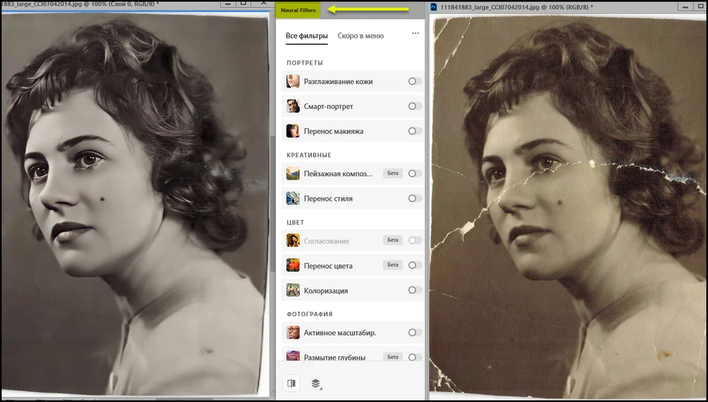This screenshot has width=708, height=402.
Task: Enable the Смарт-портрет filter switch
Action: coord(415,106)
